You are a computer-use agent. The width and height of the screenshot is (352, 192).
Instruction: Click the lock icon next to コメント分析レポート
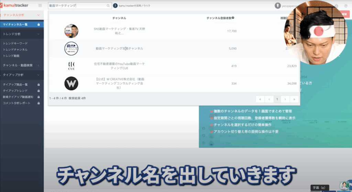(x=38, y=103)
